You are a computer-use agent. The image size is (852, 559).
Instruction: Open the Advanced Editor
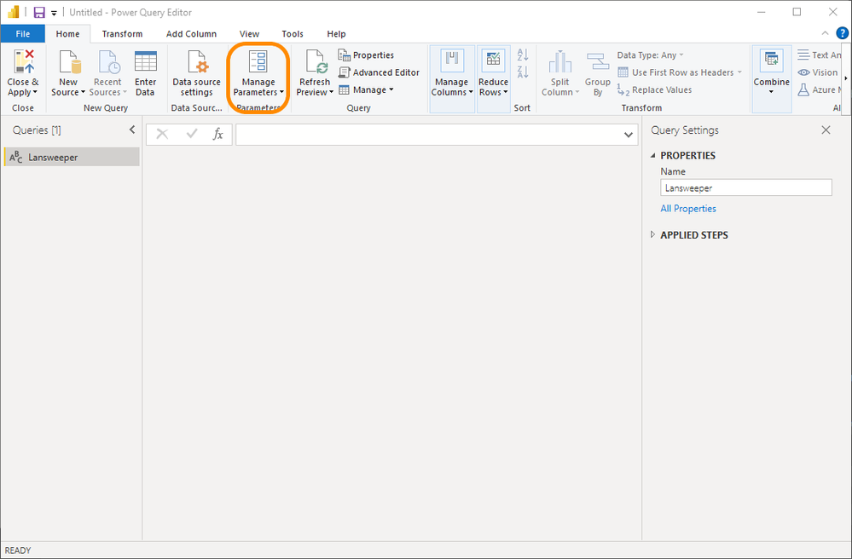click(x=380, y=72)
